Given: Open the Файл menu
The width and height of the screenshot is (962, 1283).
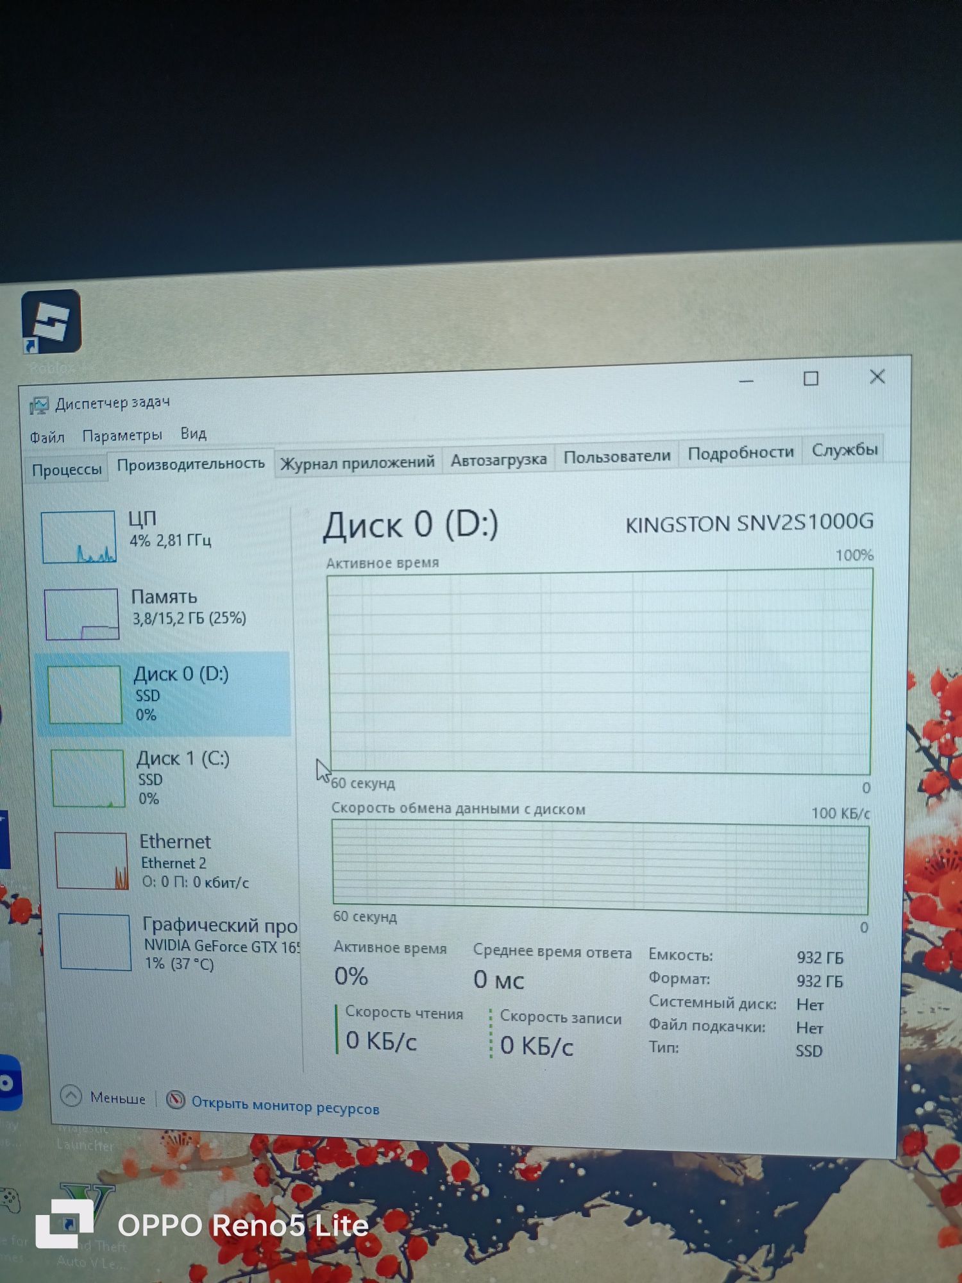Looking at the screenshot, I should pos(47,438).
